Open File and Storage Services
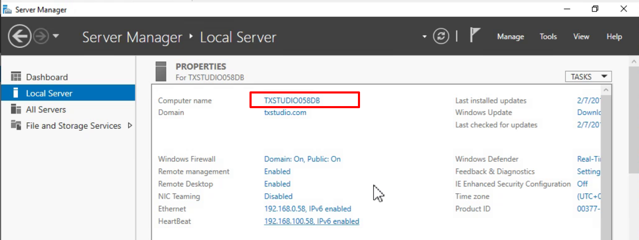 [x=73, y=126]
